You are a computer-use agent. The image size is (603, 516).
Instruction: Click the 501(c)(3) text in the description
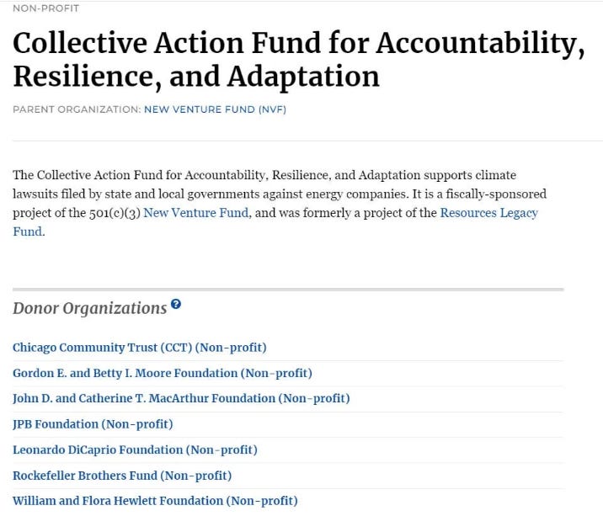pos(115,213)
